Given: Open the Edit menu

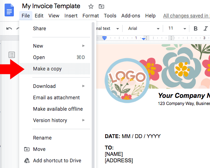Looking at the screenshot, I should [39, 16].
